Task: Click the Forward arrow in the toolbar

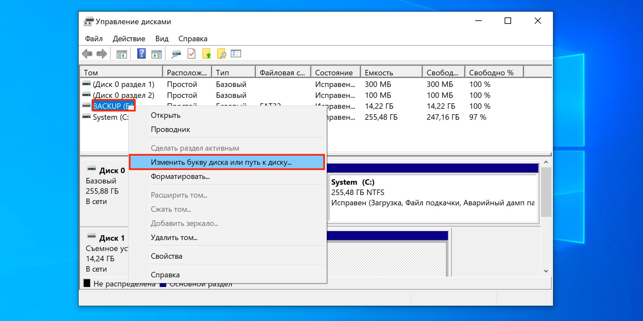Action: pos(102,54)
